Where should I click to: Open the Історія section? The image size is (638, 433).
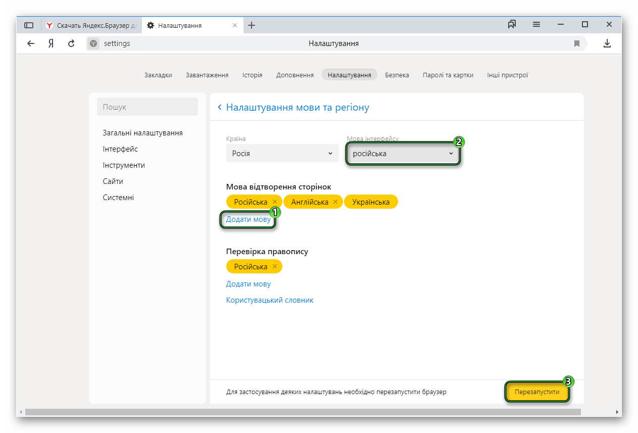click(252, 75)
